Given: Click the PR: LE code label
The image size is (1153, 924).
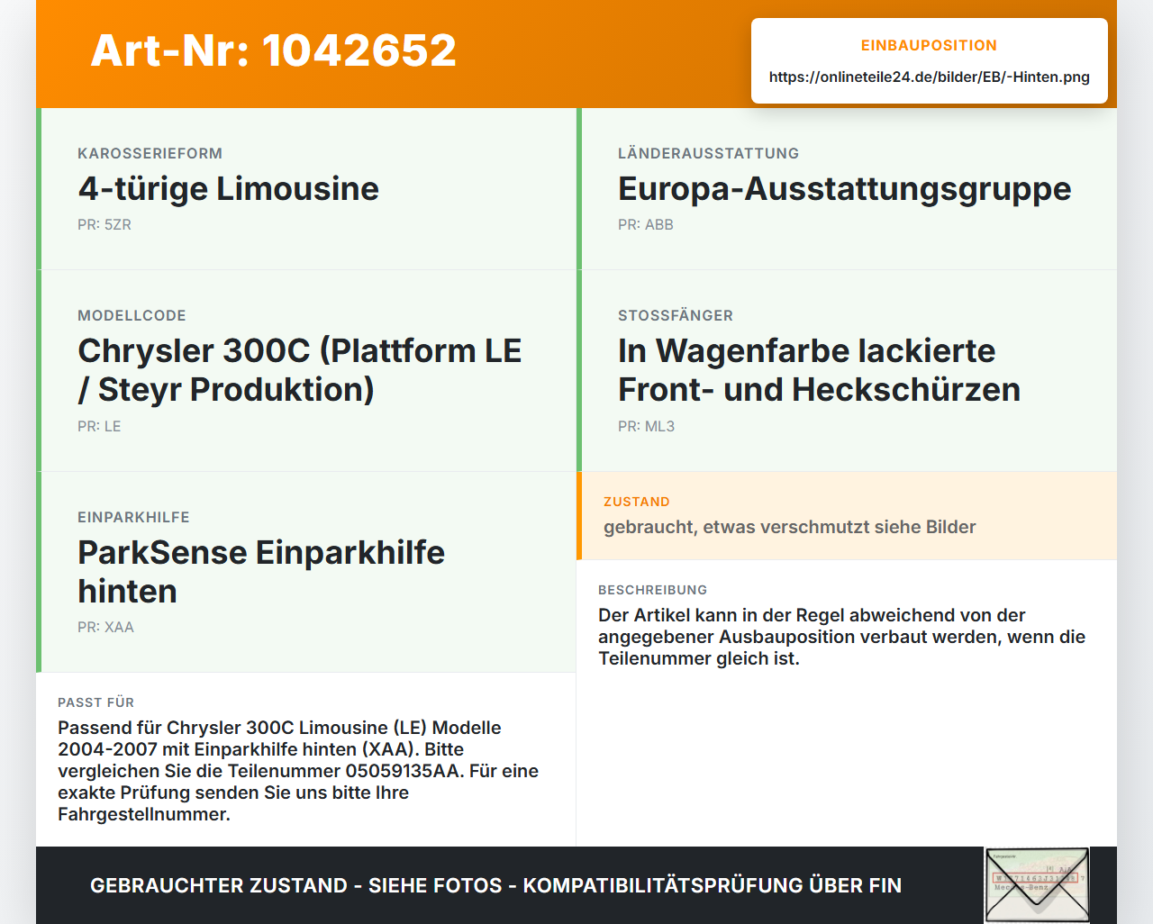Looking at the screenshot, I should point(99,427).
